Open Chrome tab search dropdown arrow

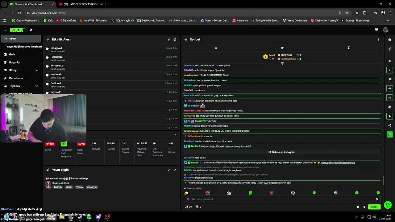4,4
